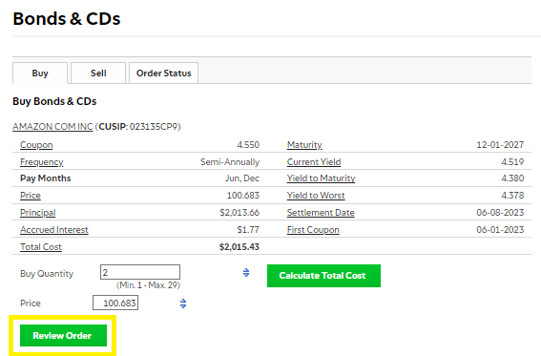Click the Buy Quantity stepper arrows
Image resolution: width=541 pixels, height=356 pixels.
pos(246,273)
